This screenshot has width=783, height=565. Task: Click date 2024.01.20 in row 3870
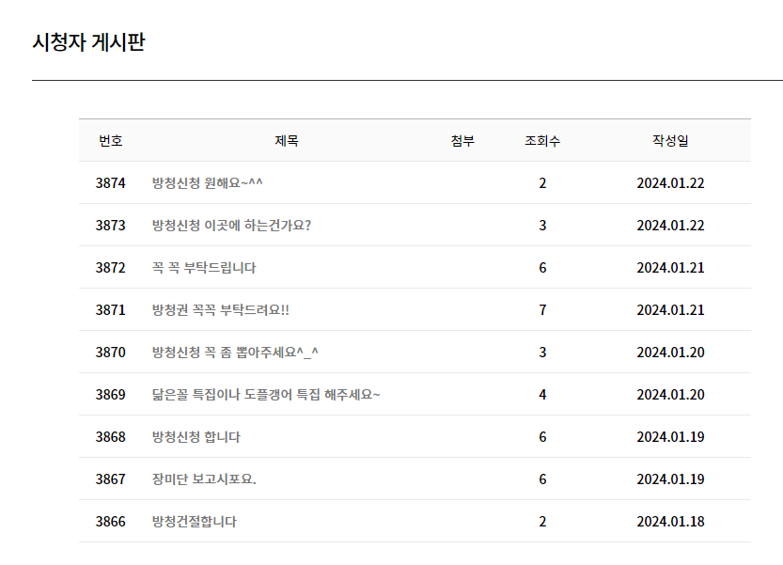pyautogui.click(x=670, y=353)
